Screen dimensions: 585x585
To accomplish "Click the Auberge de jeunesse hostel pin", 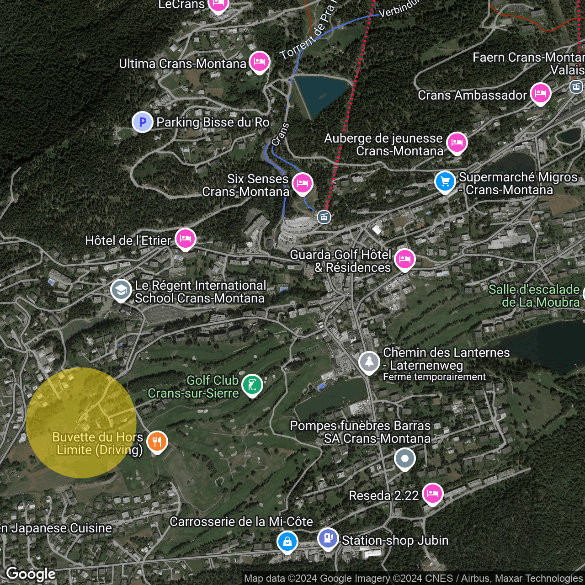I will pyautogui.click(x=457, y=143).
